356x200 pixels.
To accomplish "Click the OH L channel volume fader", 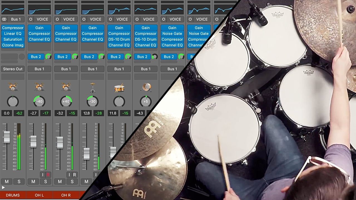I will point(33,141).
